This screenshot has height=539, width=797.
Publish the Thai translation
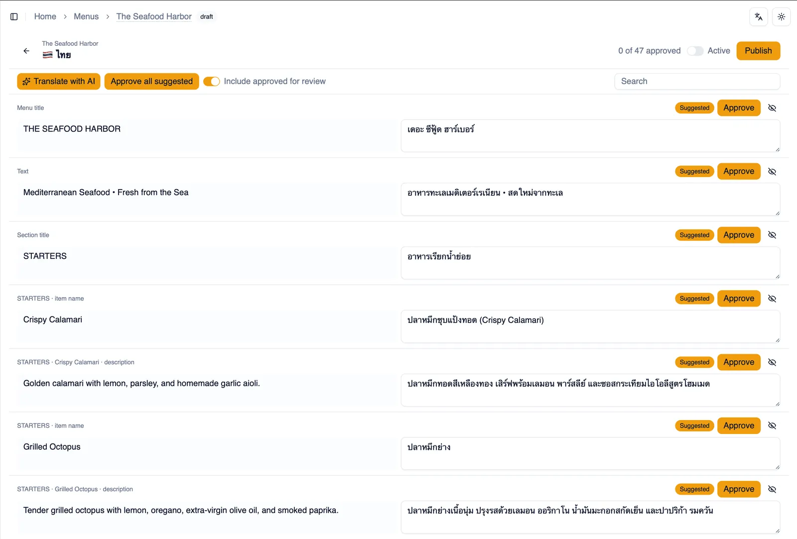tap(758, 51)
